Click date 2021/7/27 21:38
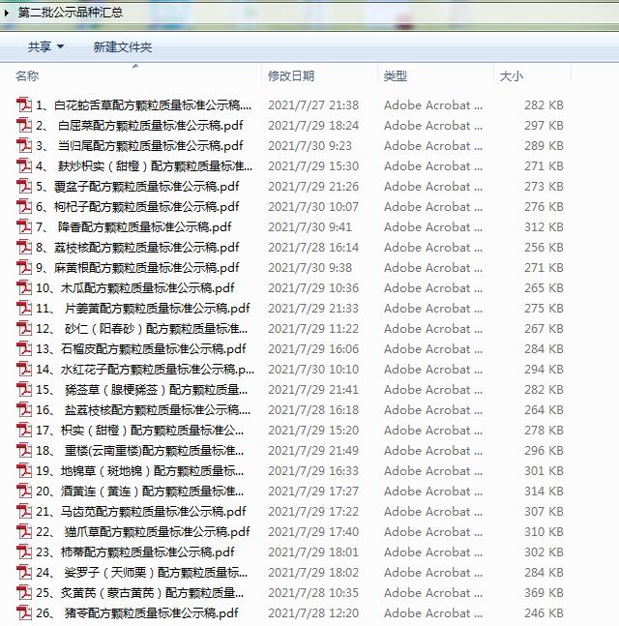Image resolution: width=619 pixels, height=626 pixels. click(313, 105)
